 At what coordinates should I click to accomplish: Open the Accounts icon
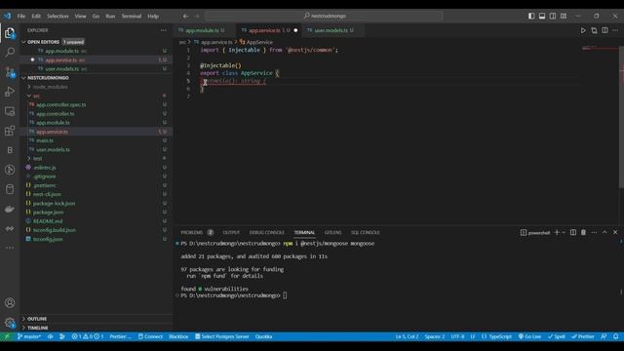10,302
